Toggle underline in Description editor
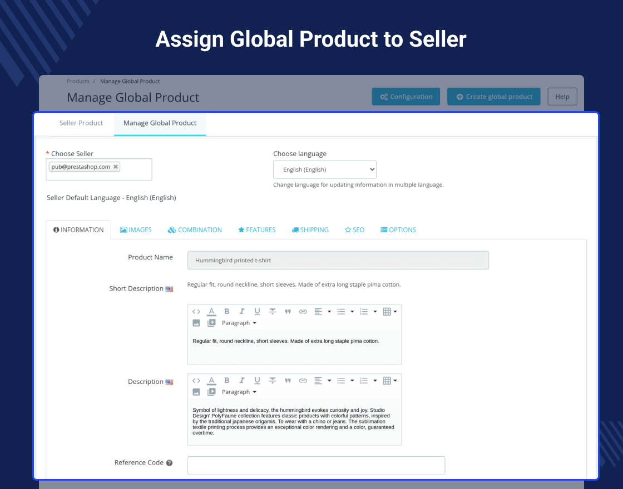Image resolution: width=623 pixels, height=489 pixels. (257, 381)
